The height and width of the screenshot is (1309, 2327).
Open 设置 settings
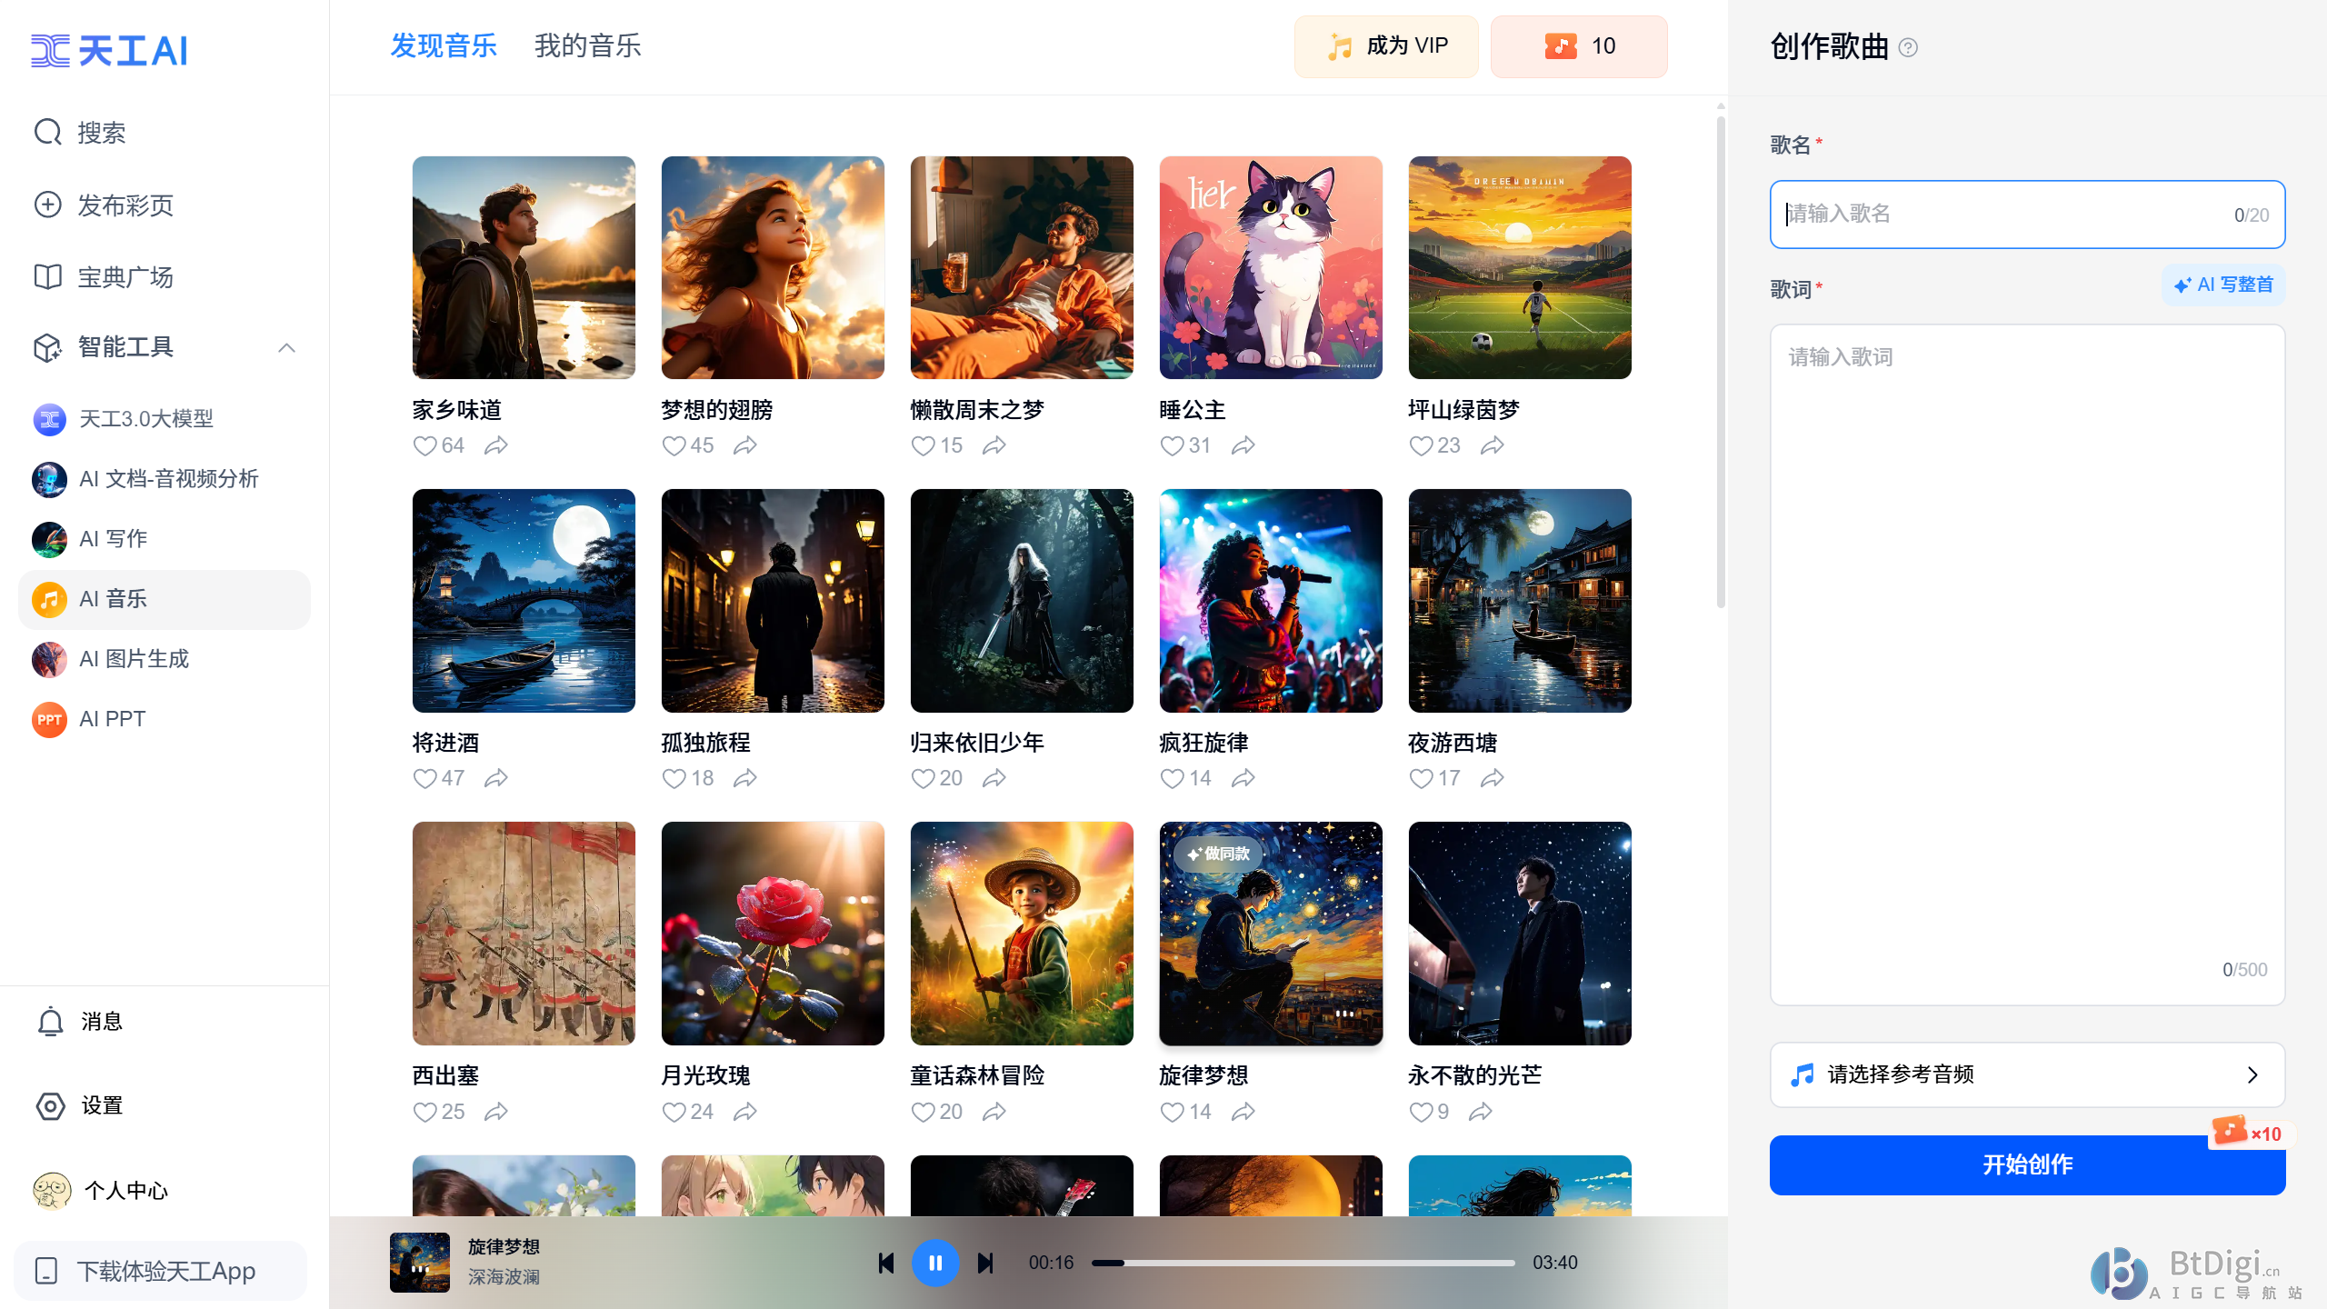tap(79, 1105)
